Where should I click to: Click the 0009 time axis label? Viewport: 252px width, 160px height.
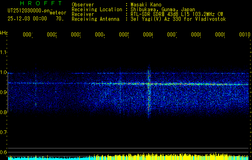tap(220, 34)
